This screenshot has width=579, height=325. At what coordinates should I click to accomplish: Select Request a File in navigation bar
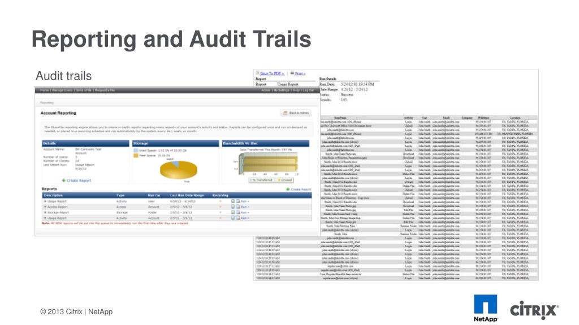[x=105, y=90]
